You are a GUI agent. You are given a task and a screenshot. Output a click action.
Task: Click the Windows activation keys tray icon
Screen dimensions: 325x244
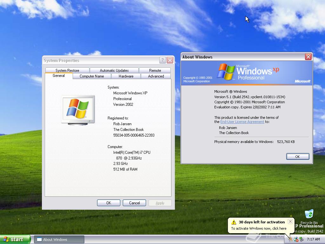pos(290,240)
